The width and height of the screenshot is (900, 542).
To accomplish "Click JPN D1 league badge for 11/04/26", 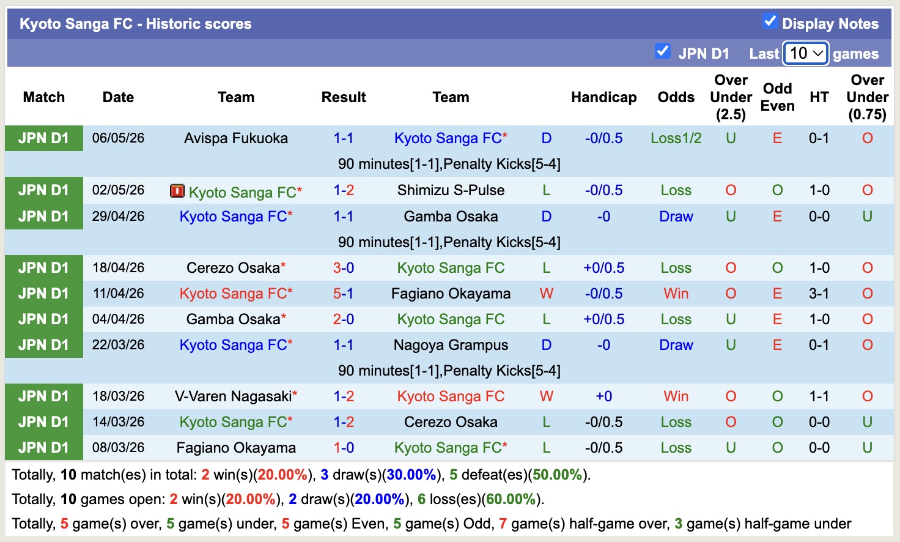I will (x=43, y=294).
